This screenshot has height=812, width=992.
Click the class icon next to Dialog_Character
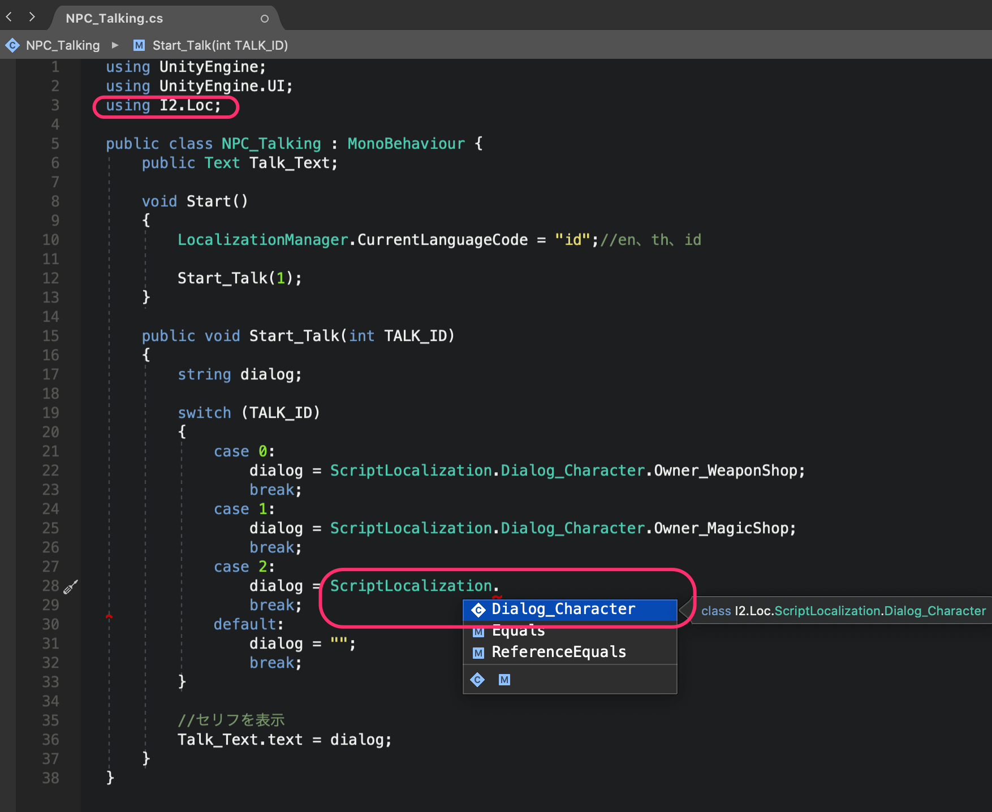point(478,610)
